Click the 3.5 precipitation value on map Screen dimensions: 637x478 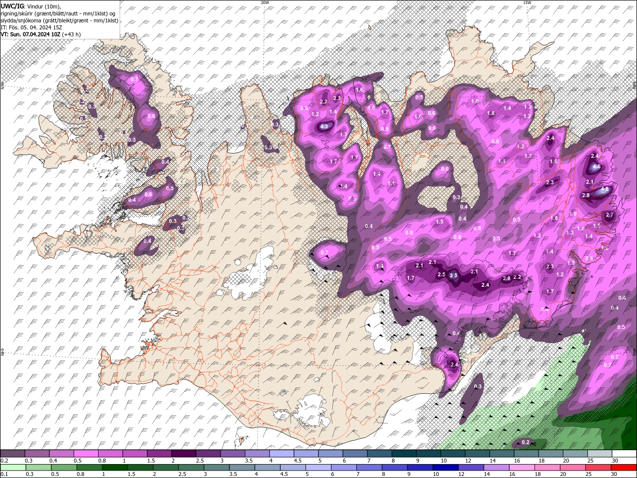(453, 275)
